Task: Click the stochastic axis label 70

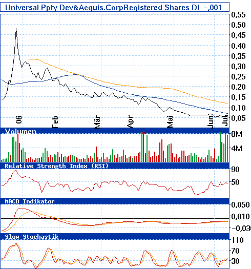Action: coord(235,251)
